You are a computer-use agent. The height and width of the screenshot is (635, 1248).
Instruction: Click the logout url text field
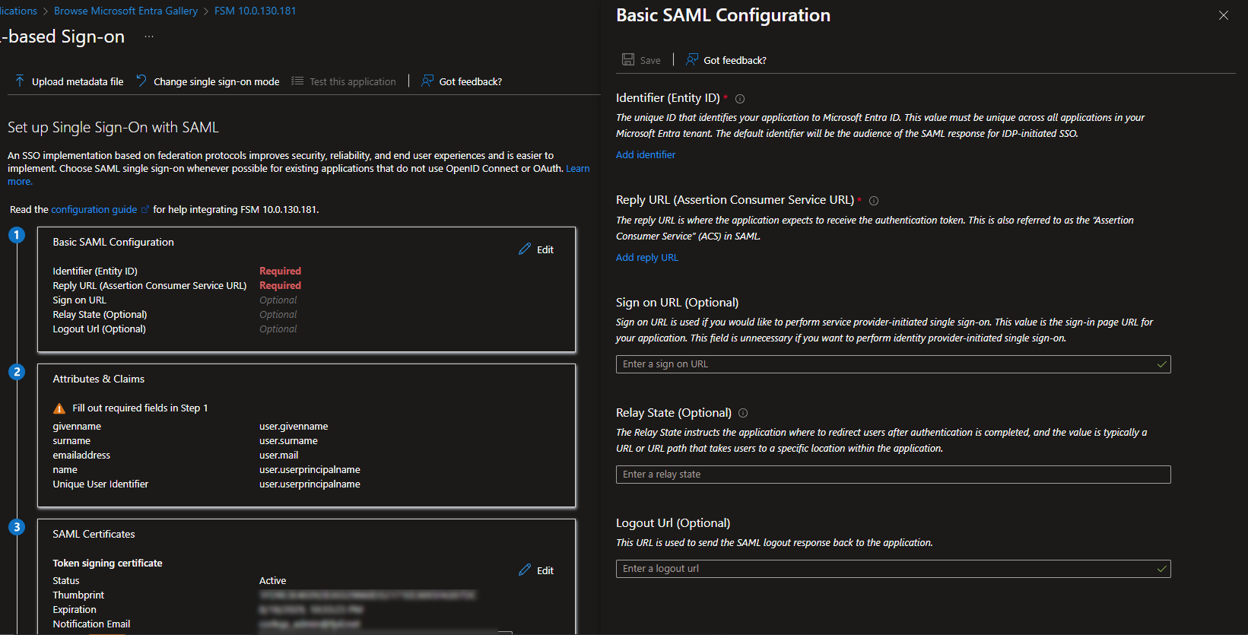[886, 569]
